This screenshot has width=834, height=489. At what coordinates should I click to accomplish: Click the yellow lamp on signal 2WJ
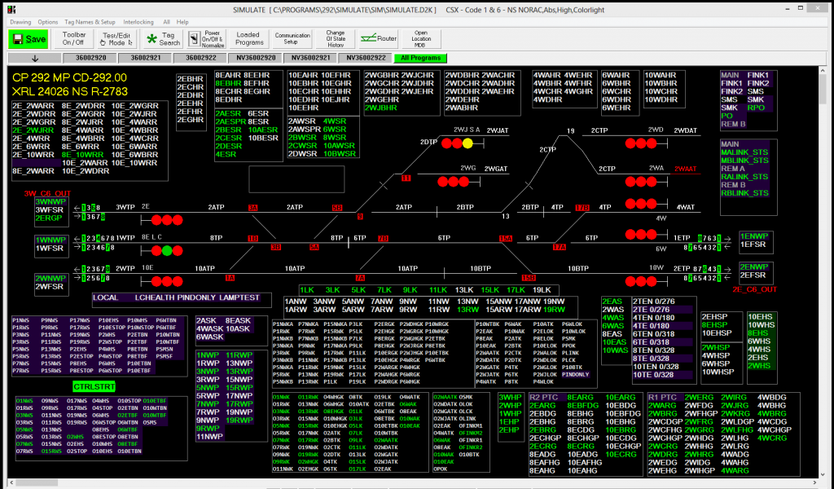(467, 143)
